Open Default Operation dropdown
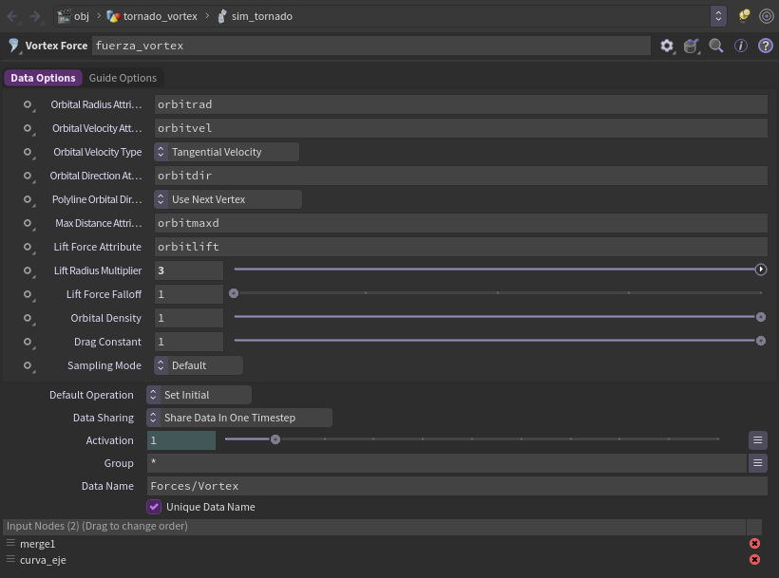779x578 pixels. tap(199, 395)
